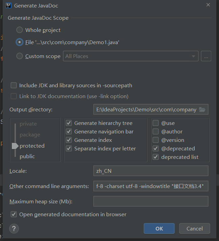Click the help question mark icon
Viewport: 219px width, 241px height.
[x=14, y=228]
